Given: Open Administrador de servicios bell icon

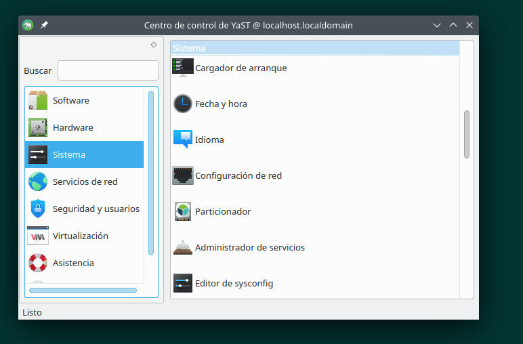Looking at the screenshot, I should 183,247.
